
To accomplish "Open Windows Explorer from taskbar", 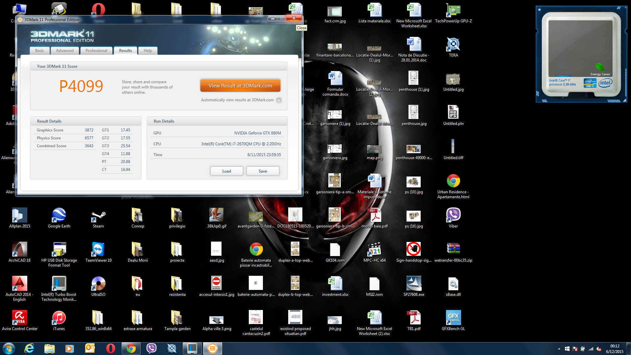I will [50, 348].
